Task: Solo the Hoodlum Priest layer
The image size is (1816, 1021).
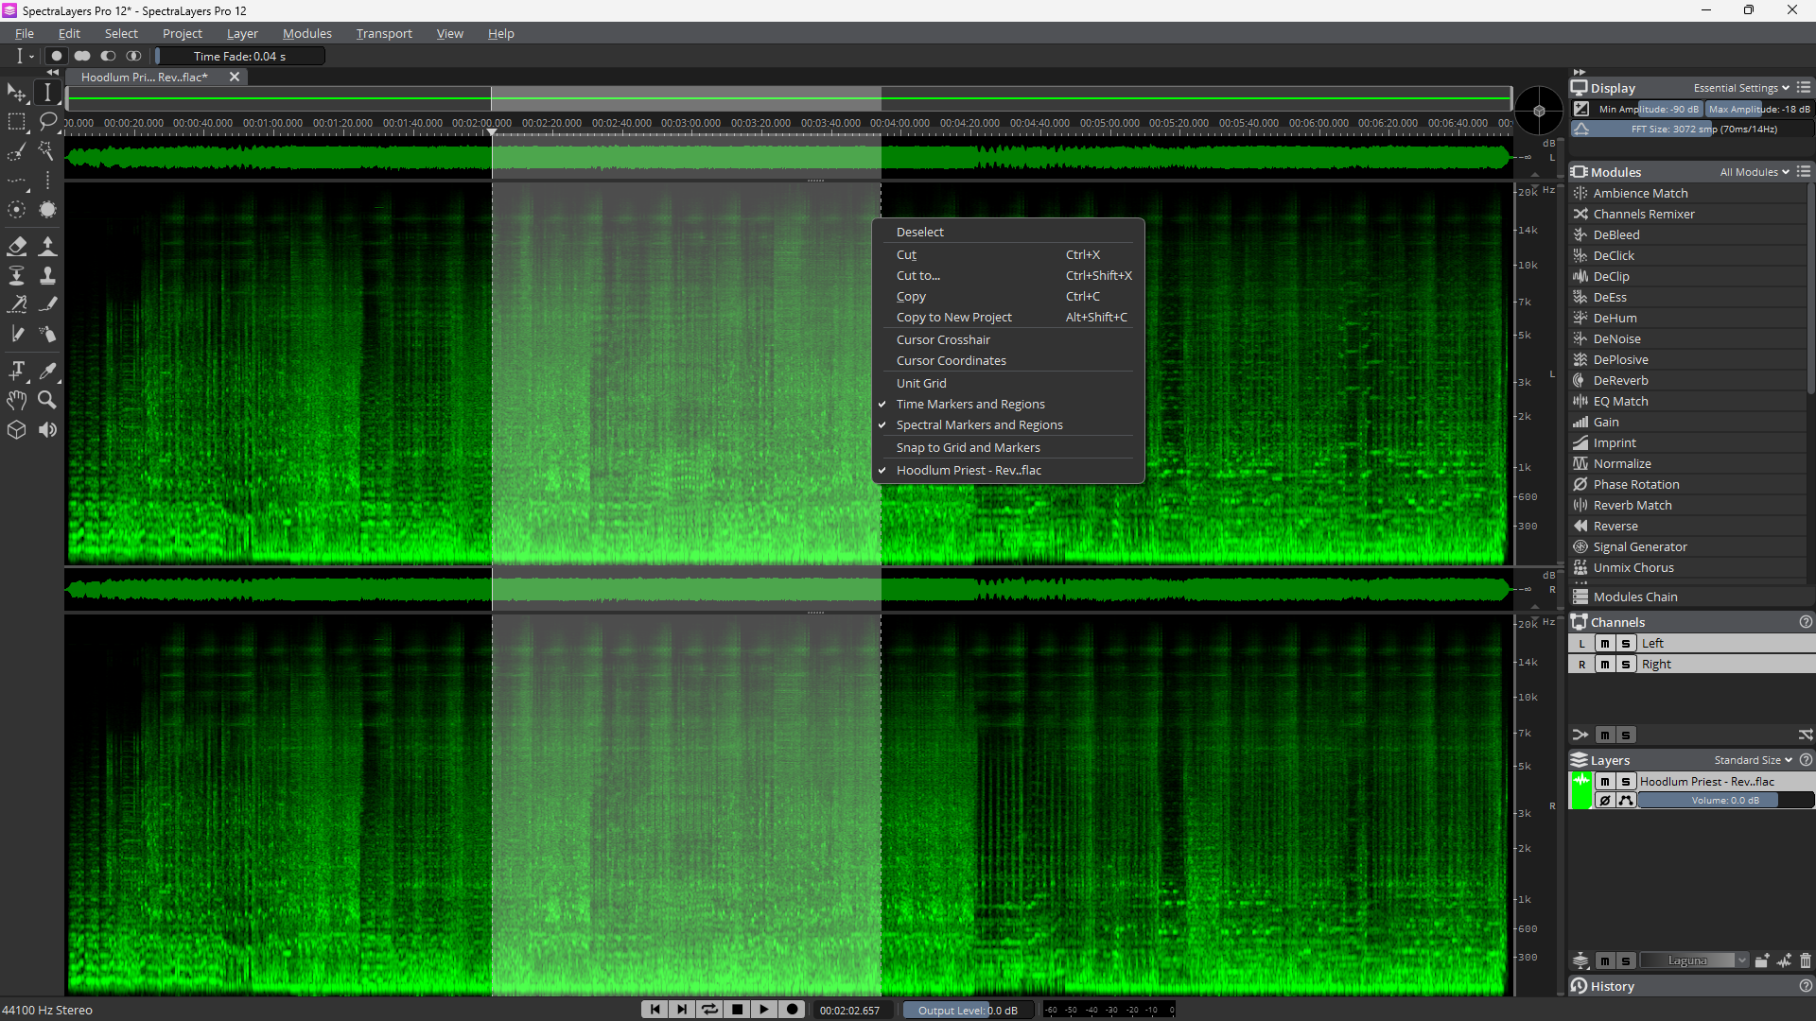Action: pos(1626,782)
